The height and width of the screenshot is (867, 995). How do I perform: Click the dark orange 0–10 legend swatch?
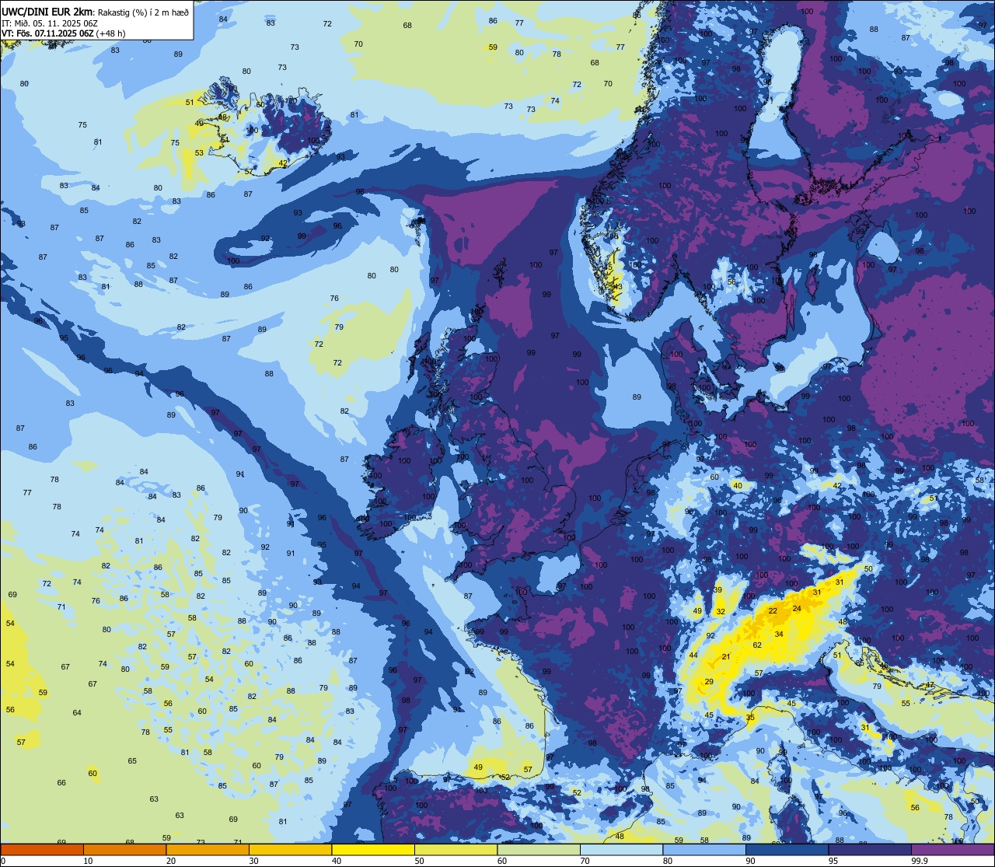pyautogui.click(x=42, y=849)
